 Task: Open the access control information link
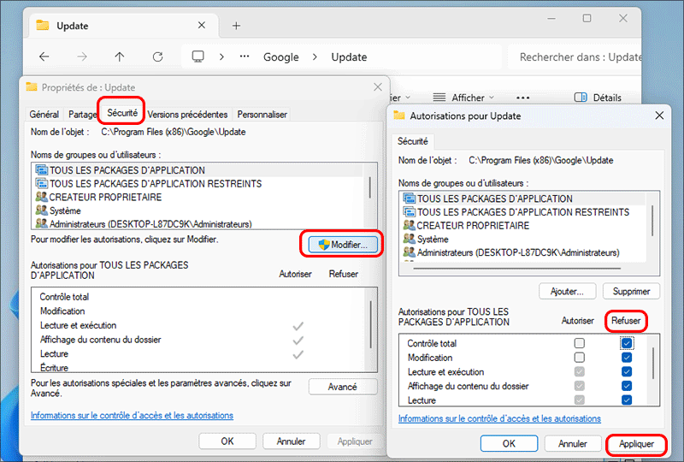(x=499, y=419)
